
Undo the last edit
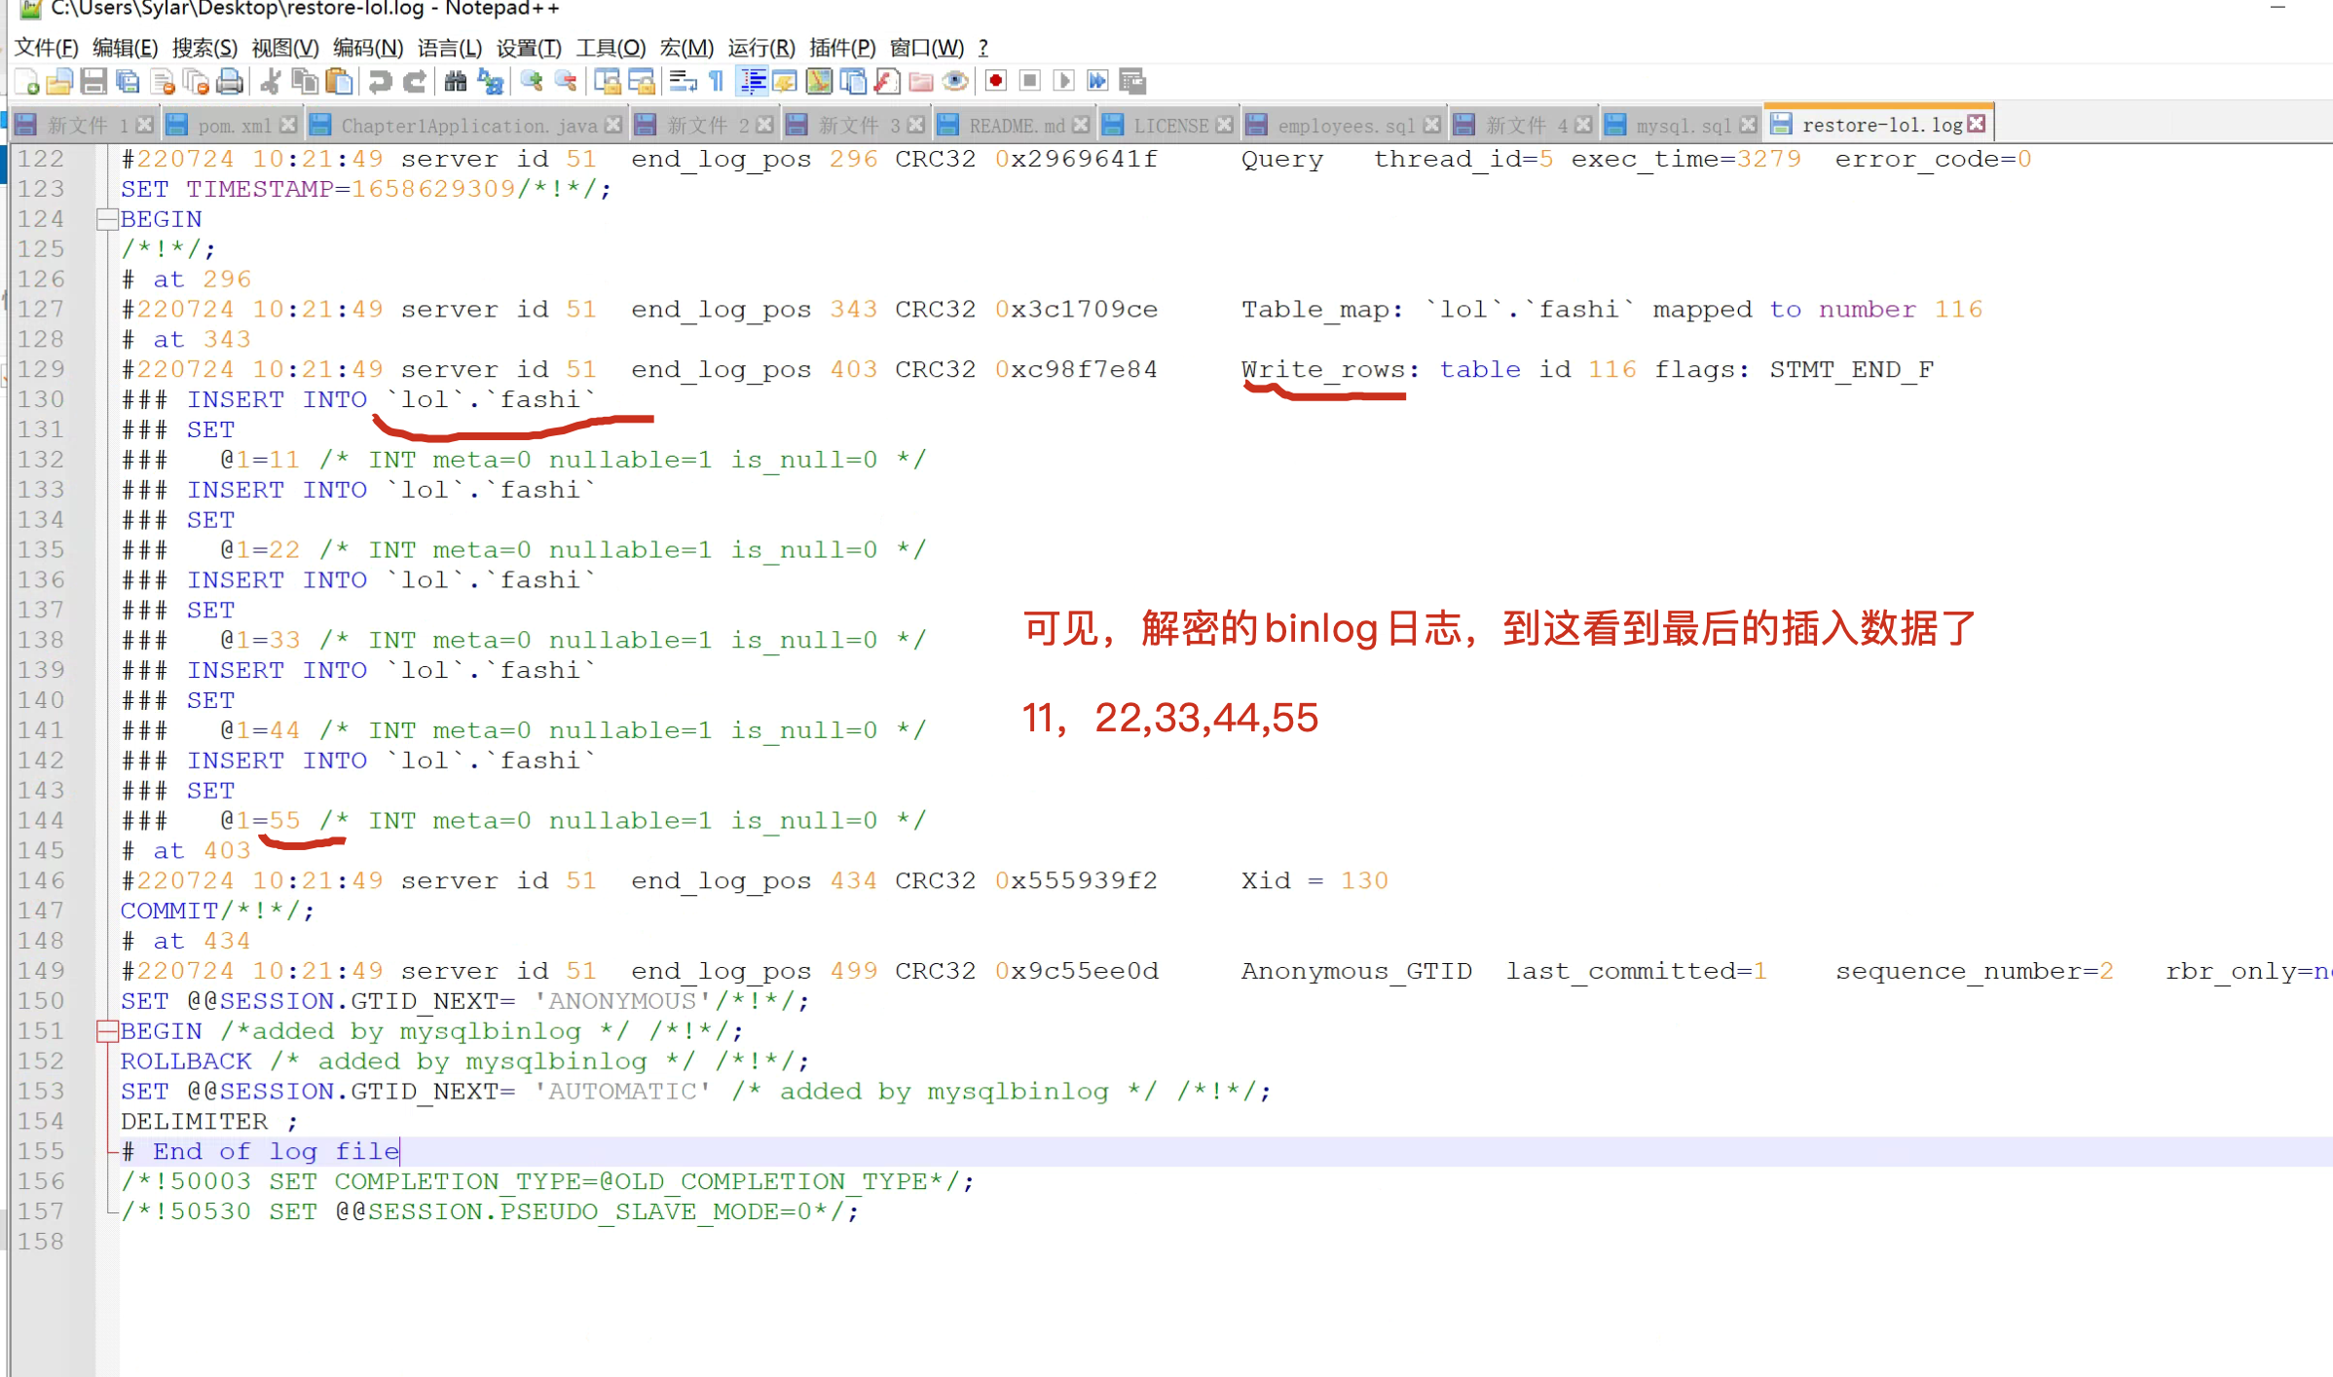tap(380, 82)
